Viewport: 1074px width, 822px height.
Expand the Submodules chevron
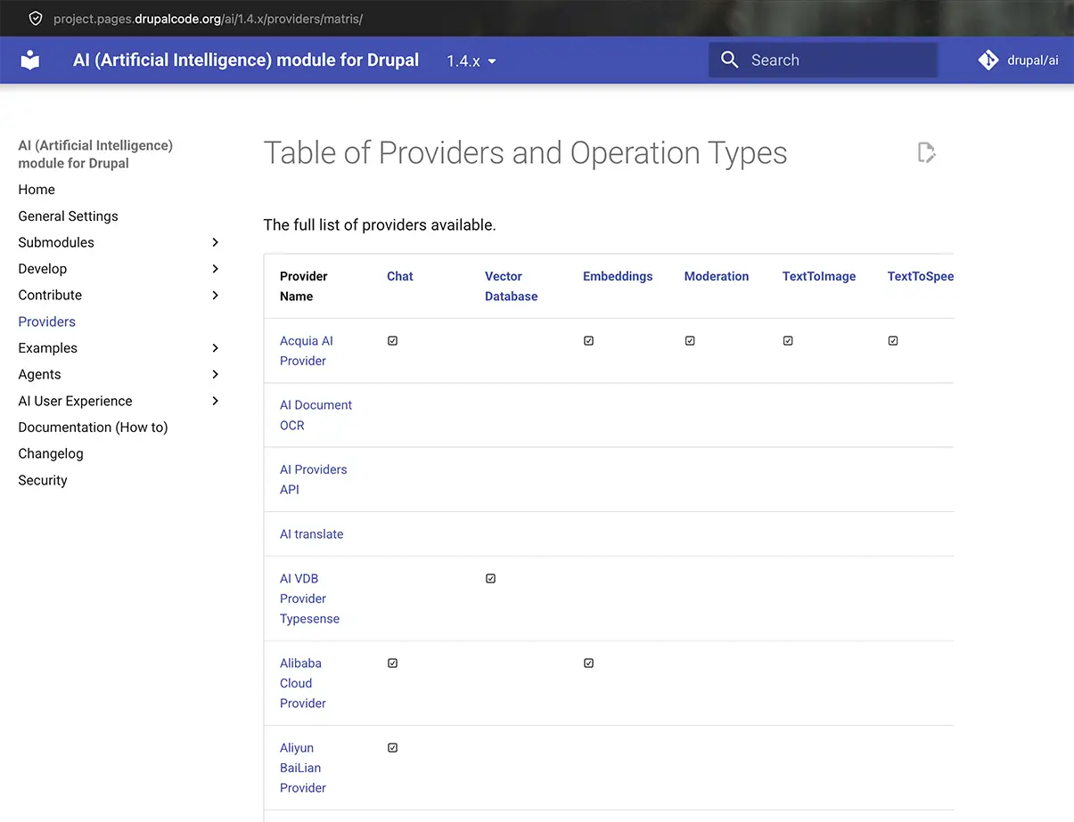coord(215,242)
